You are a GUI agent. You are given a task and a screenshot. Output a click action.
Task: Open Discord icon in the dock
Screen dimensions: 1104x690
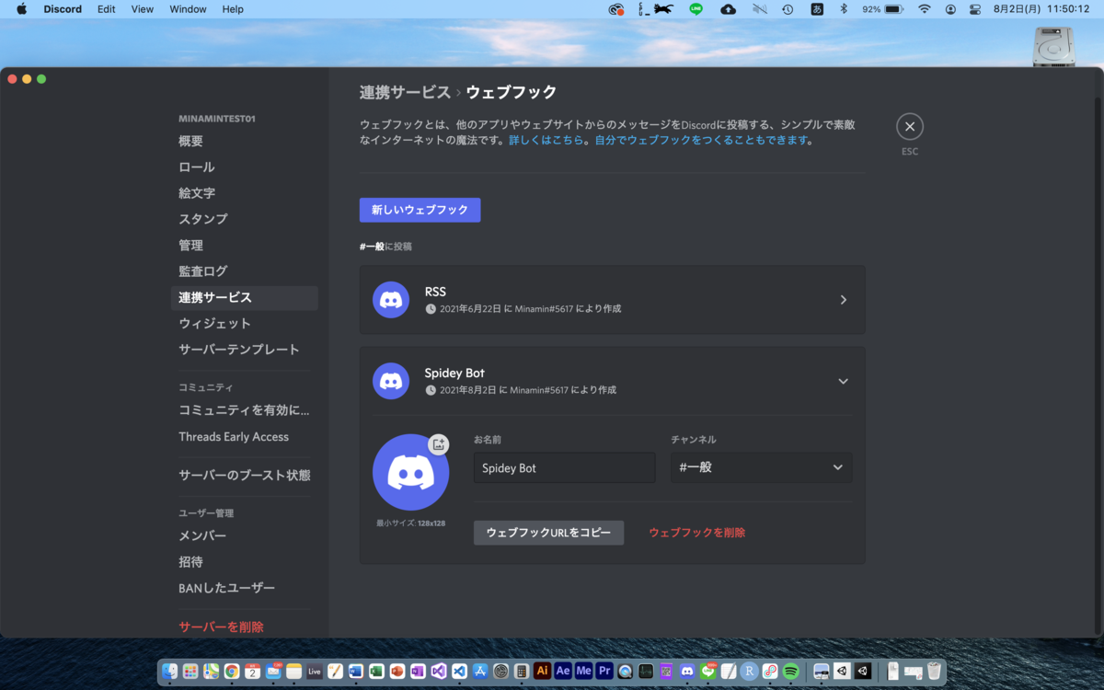[x=687, y=672]
